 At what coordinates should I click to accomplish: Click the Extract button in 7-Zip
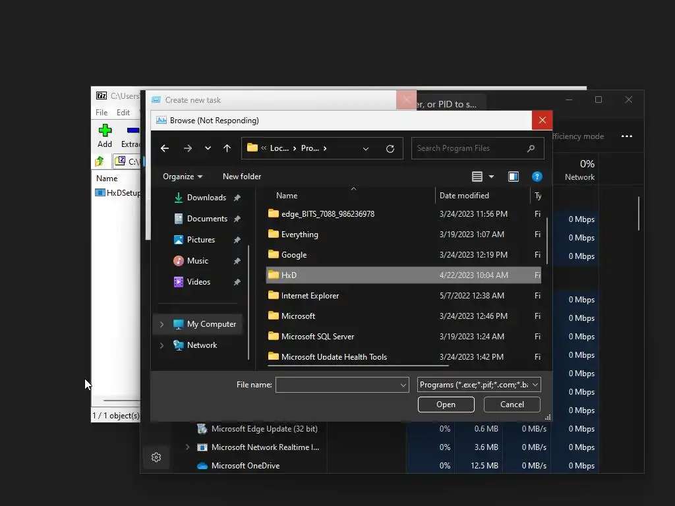[x=131, y=136]
